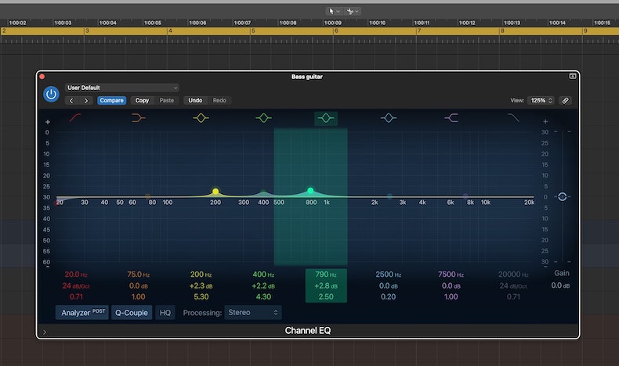
Task: Toggle the Q-Couple button
Action: 132,312
